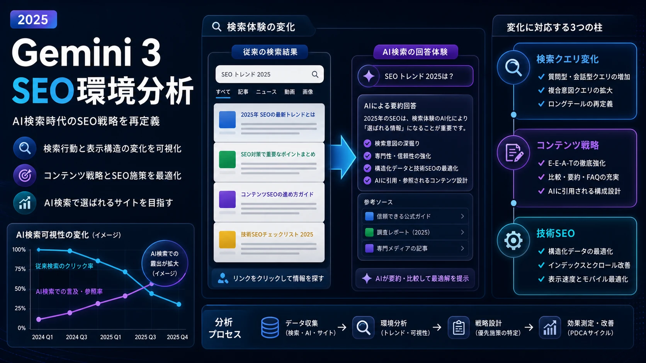Click the checkmark beside 構造化データの最適化
The height and width of the screenshot is (363, 646).
[x=541, y=251]
